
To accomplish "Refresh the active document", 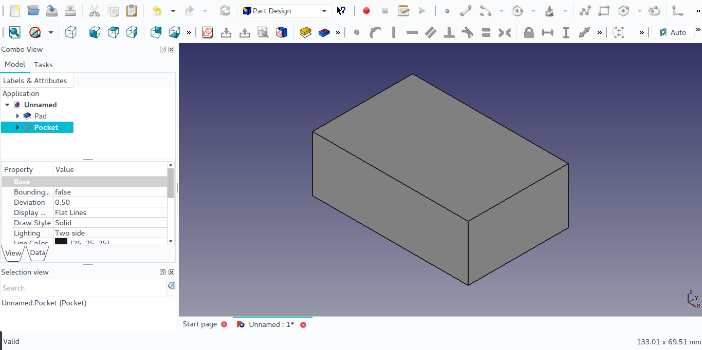I will click(225, 10).
